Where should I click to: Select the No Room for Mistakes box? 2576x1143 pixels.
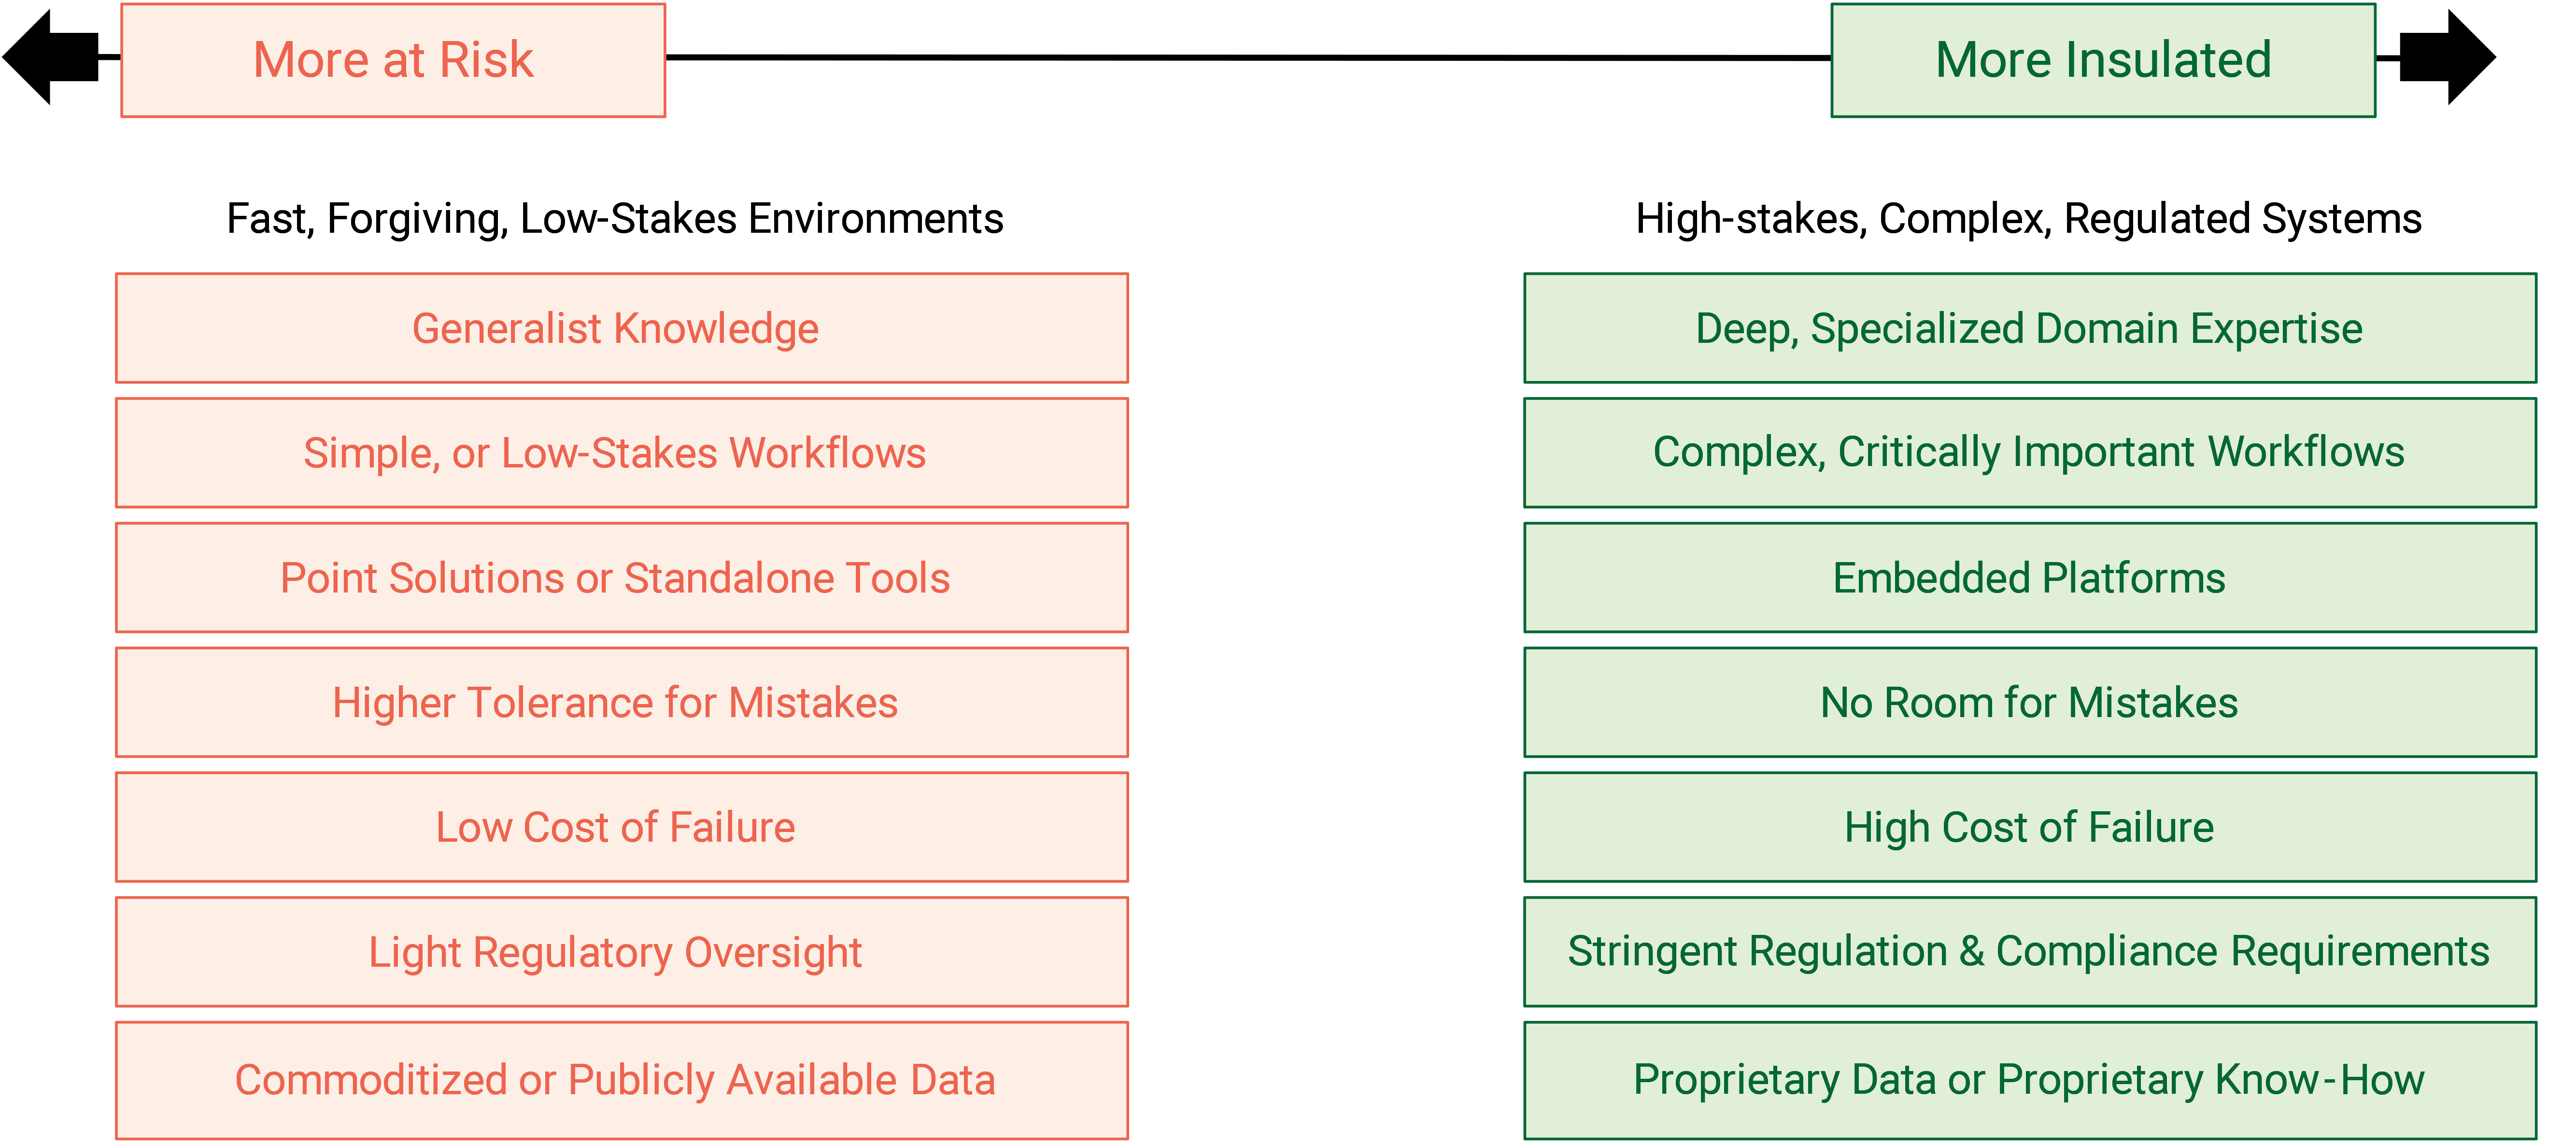[x=2030, y=702]
